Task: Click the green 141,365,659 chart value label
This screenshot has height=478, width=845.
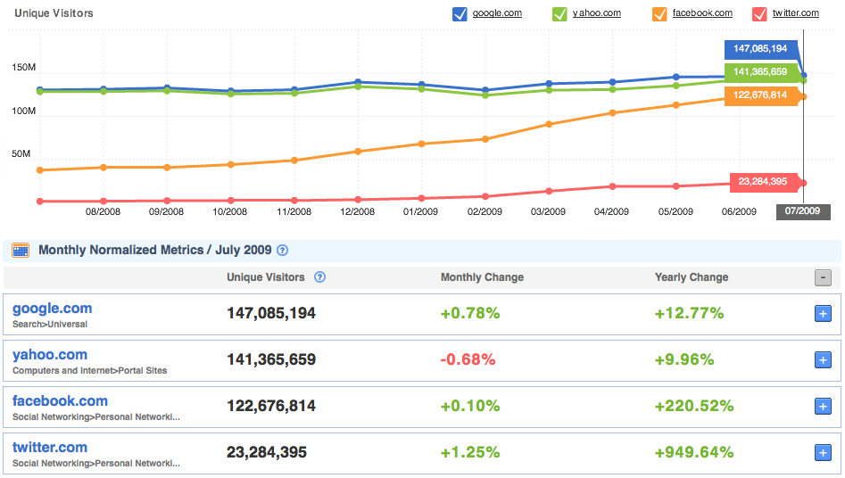Action: pos(760,72)
